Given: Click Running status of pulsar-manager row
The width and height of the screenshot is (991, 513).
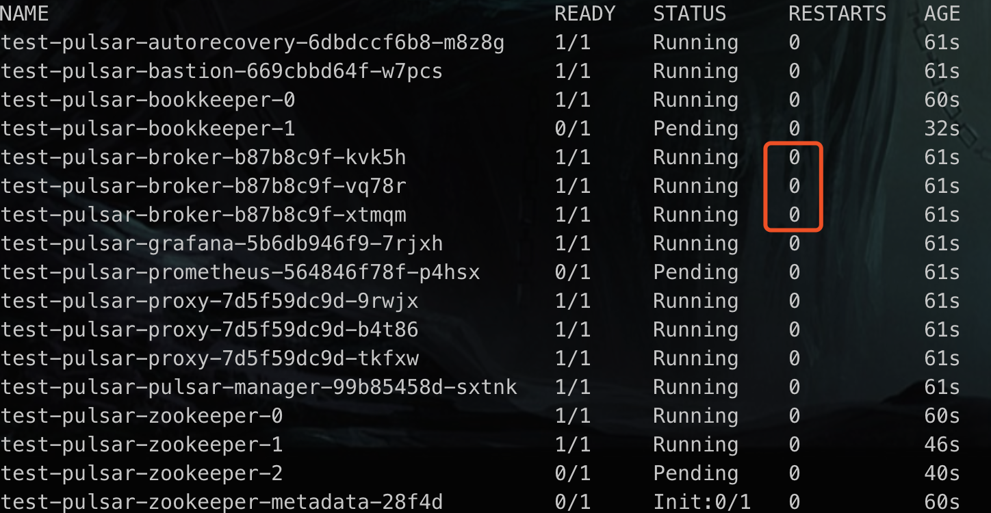Looking at the screenshot, I should pos(695,388).
